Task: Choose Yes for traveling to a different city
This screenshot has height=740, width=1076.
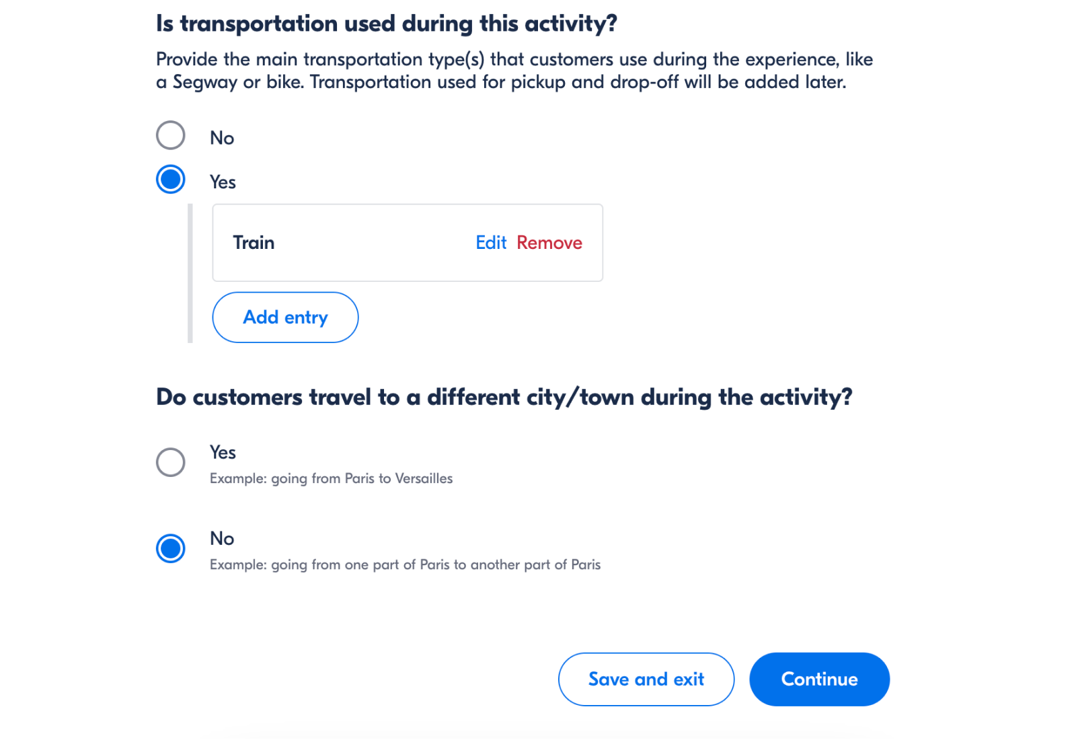Action: pyautogui.click(x=170, y=462)
